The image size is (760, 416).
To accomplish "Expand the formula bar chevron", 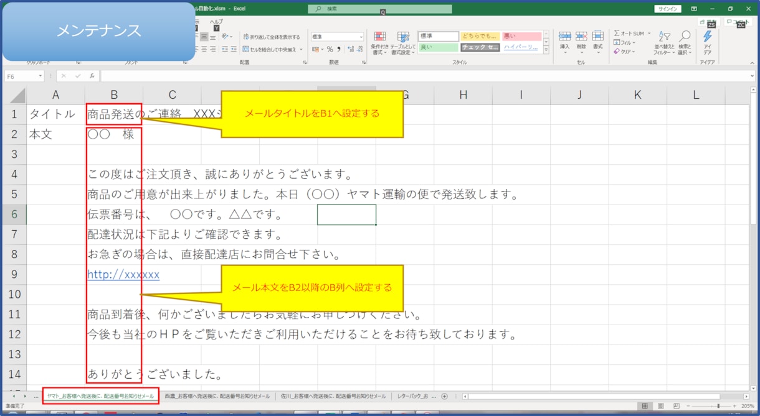I will pos(752,76).
